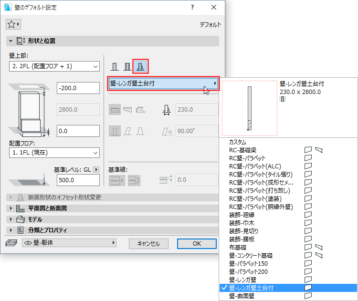Image resolution: width=358 pixels, height=301 pixels.
Task: Click beam icon for RC-基礎梁 row
Action: coord(319,150)
